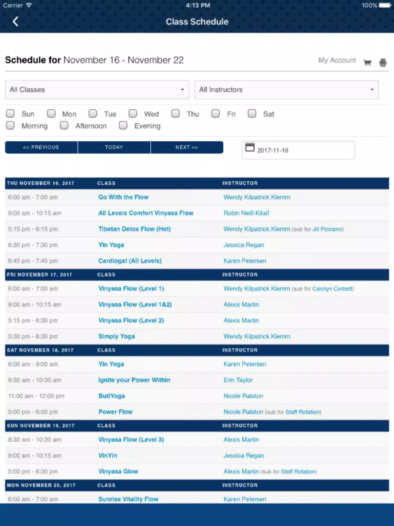Open Sunrise Vitality Flow class
394x526 pixels.
(x=128, y=499)
